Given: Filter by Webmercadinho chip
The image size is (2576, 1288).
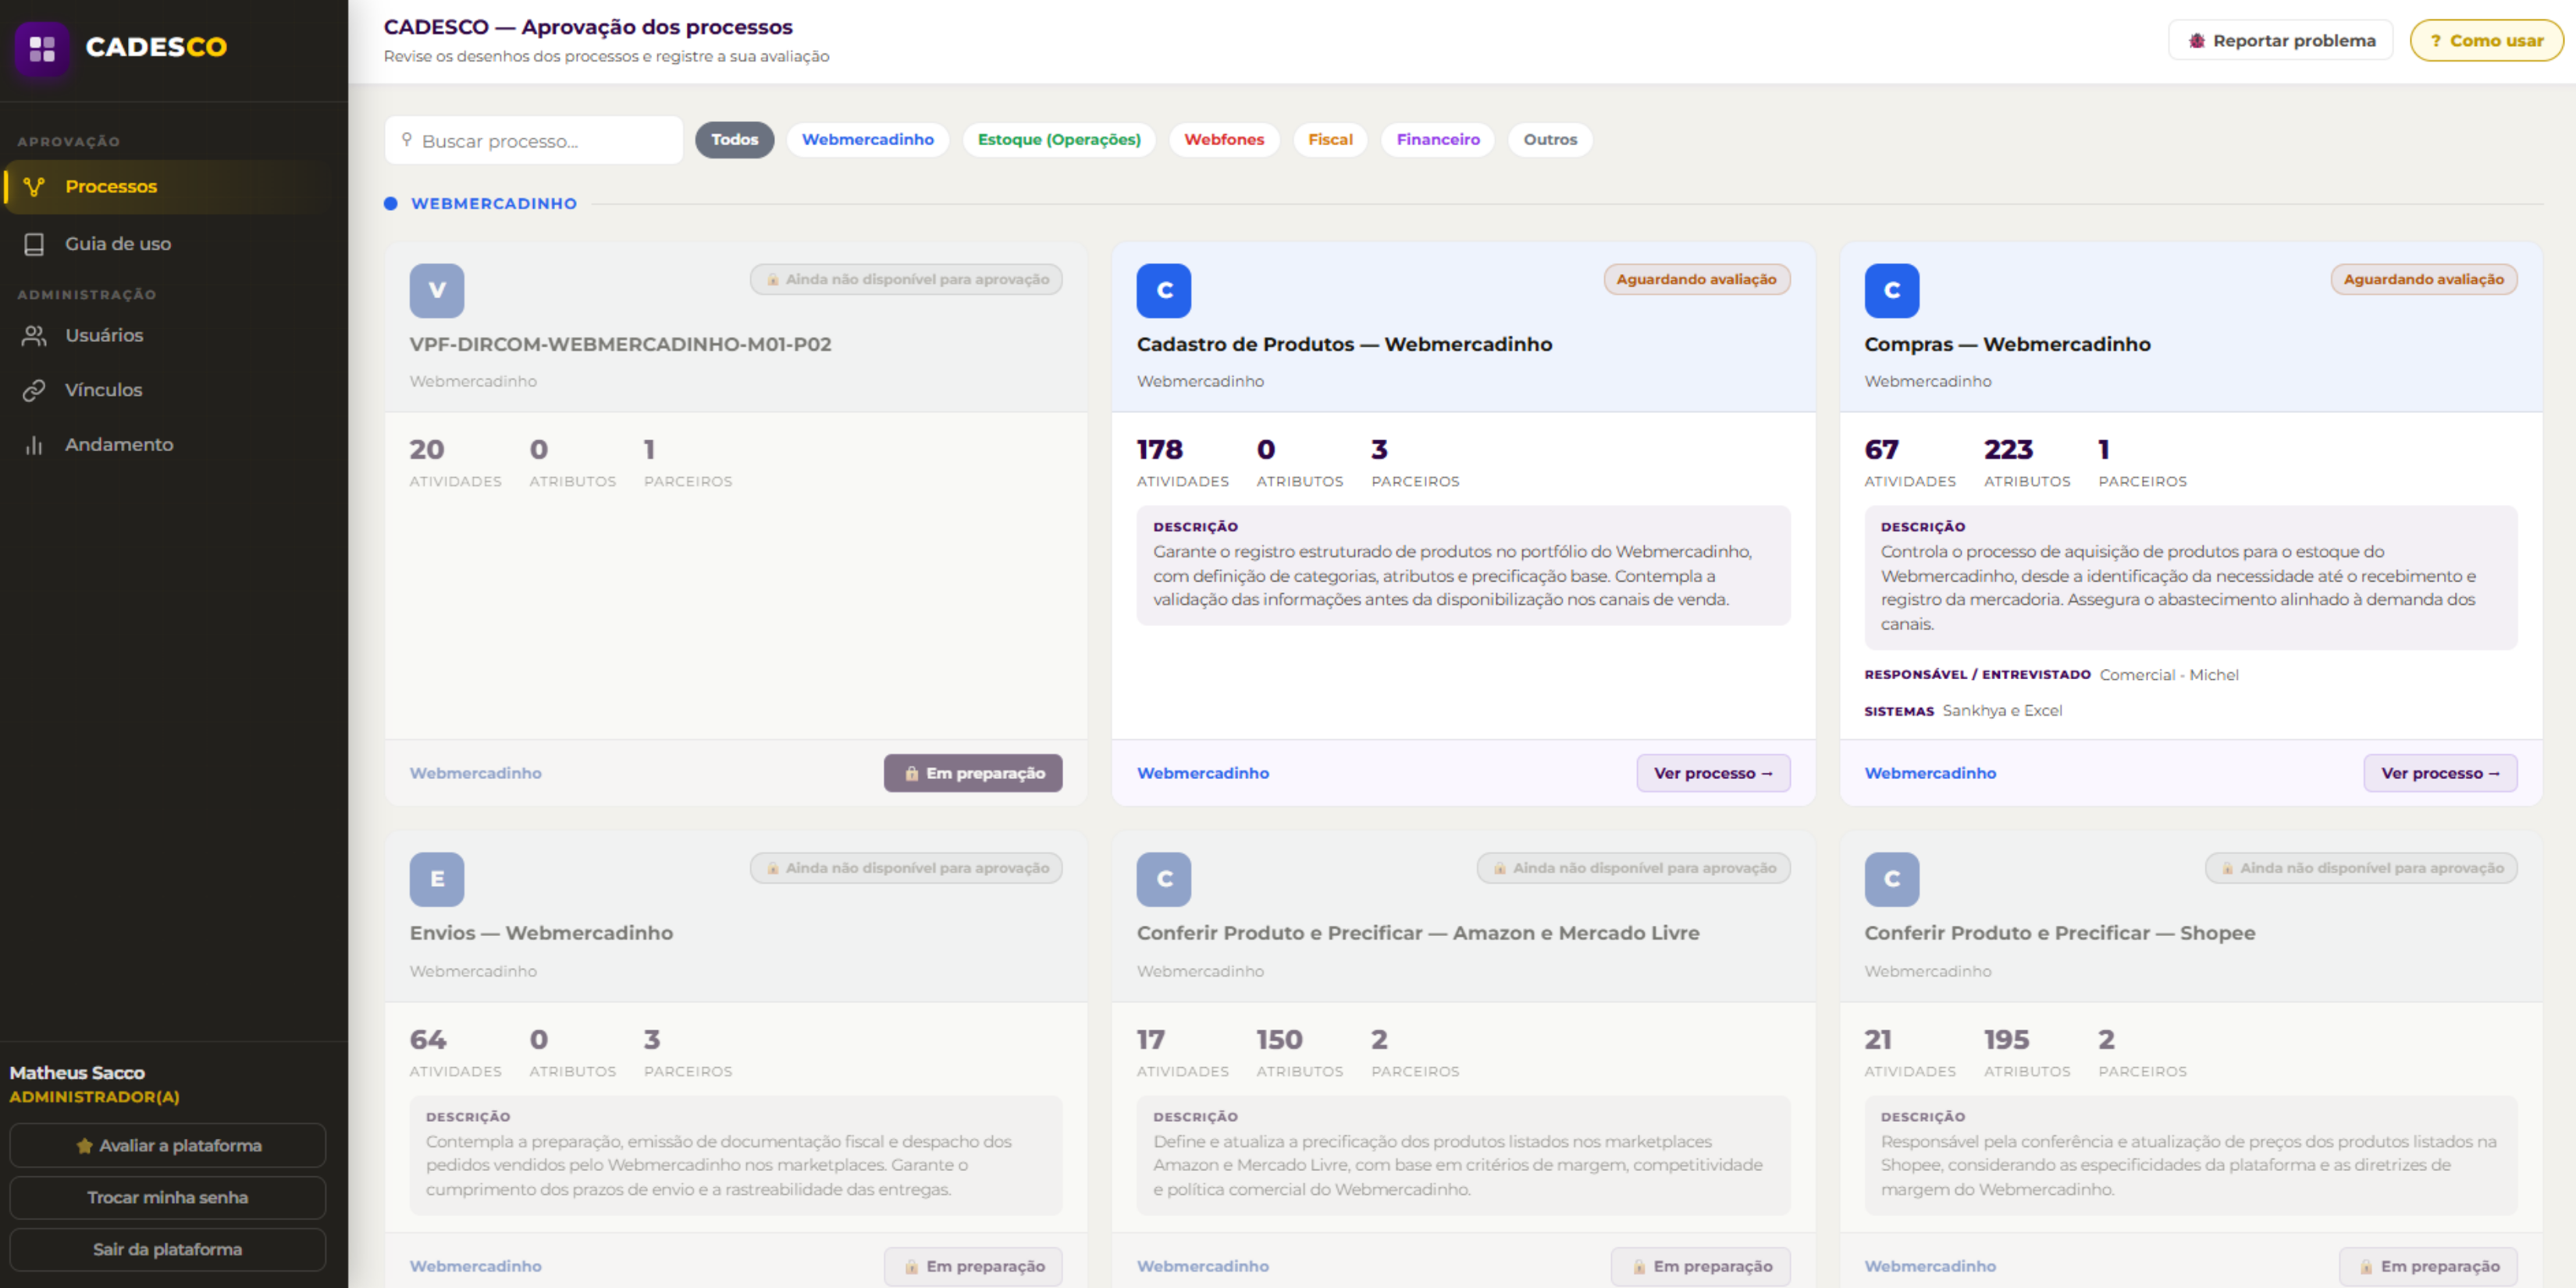Looking at the screenshot, I should click(x=867, y=139).
